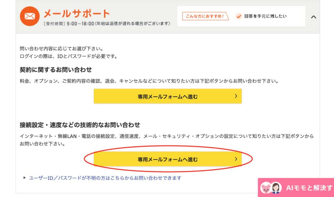Click the operator avatar in the chat widget
The height and width of the screenshot is (197, 334).
coord(276,188)
